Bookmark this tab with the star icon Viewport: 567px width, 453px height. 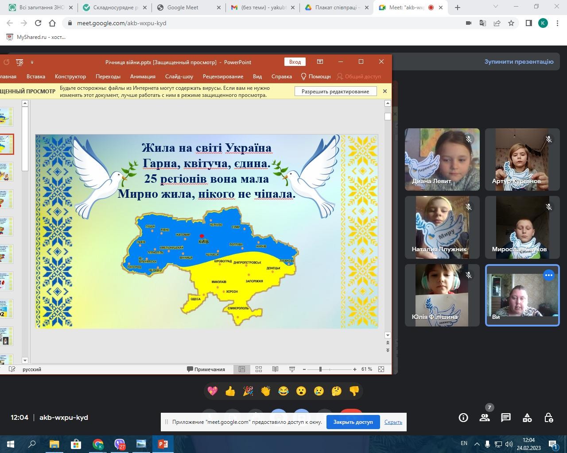(511, 23)
